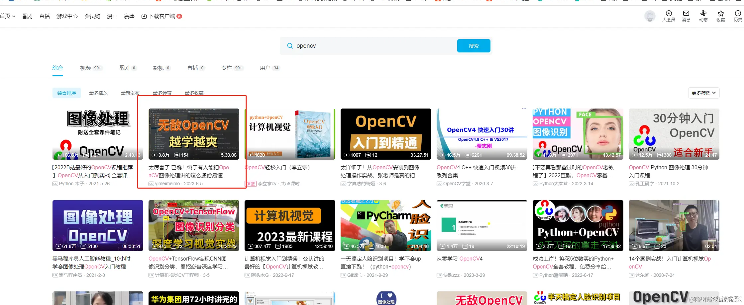744x305 pixels.
Task: Click the 大会员 membership icon
Action: tap(669, 14)
